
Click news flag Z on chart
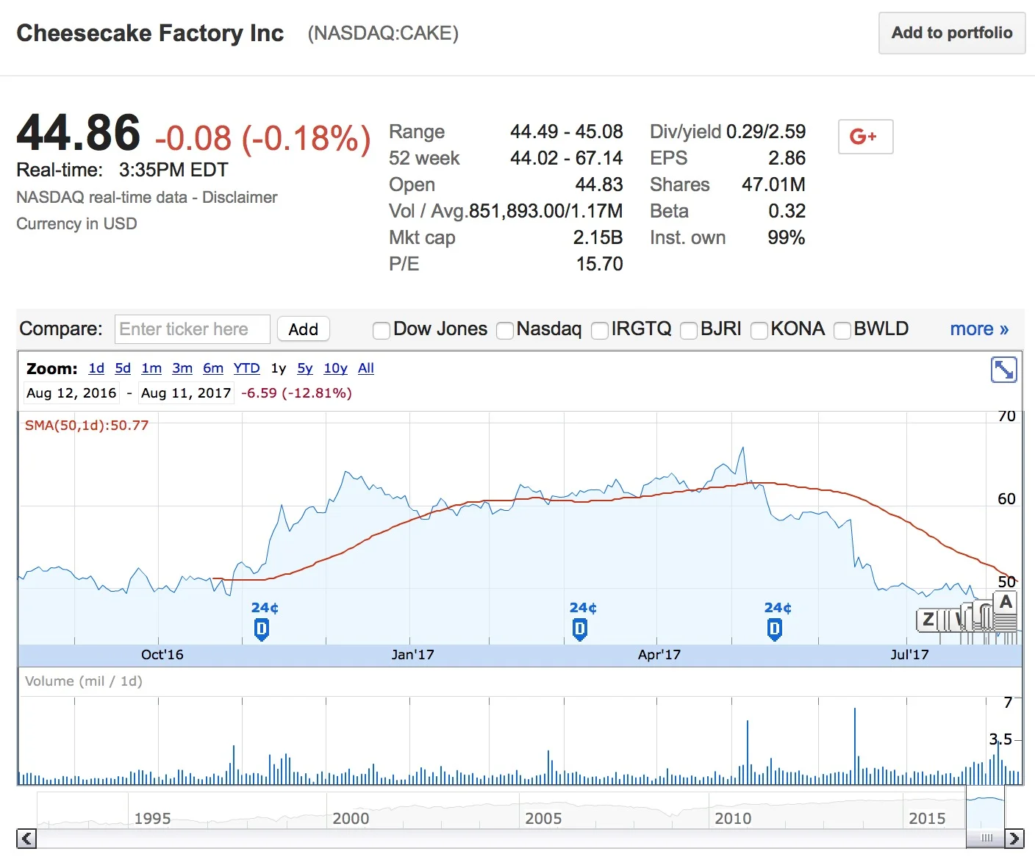click(928, 620)
